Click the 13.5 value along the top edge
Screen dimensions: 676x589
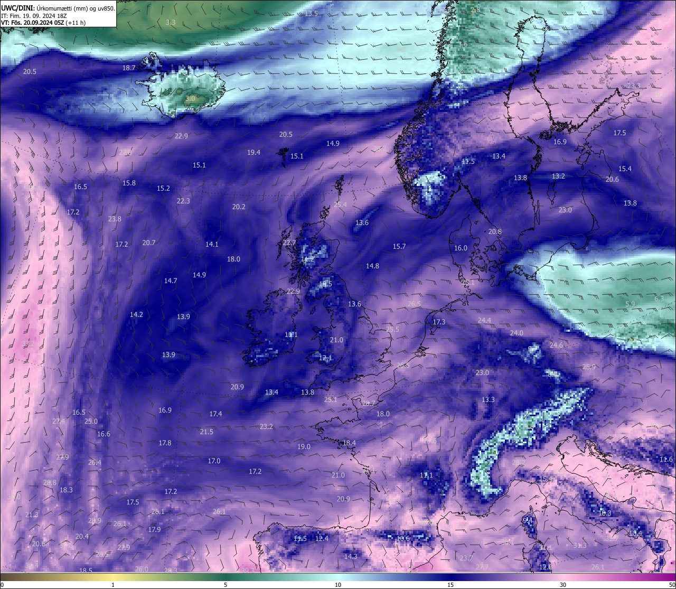(312, 13)
